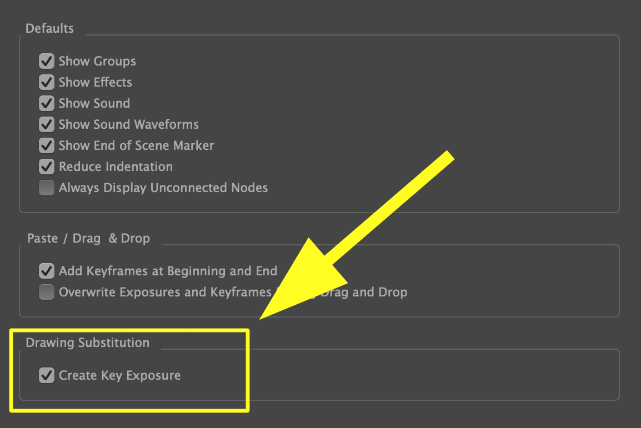Viewport: 641px width, 428px height.
Task: Toggle the Show Sound checkbox
Action: 47,103
